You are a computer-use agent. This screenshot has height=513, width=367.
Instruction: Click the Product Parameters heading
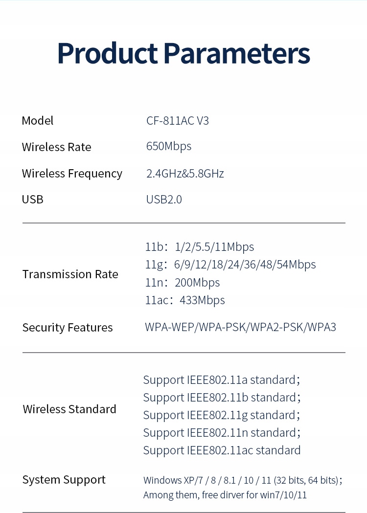(183, 53)
